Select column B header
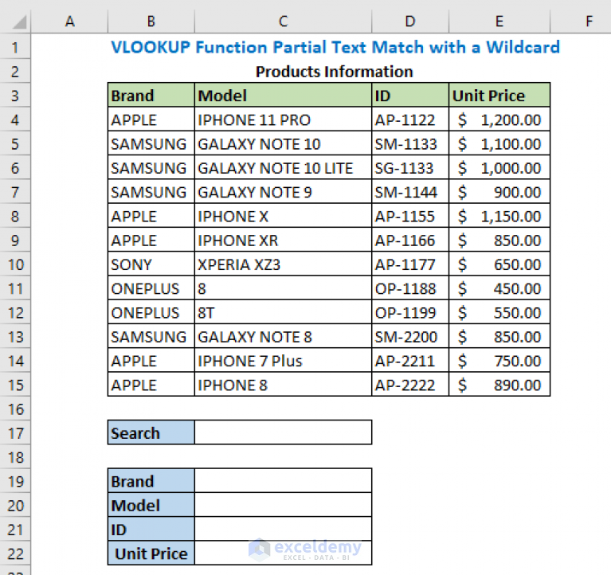The height and width of the screenshot is (575, 611). (x=151, y=21)
